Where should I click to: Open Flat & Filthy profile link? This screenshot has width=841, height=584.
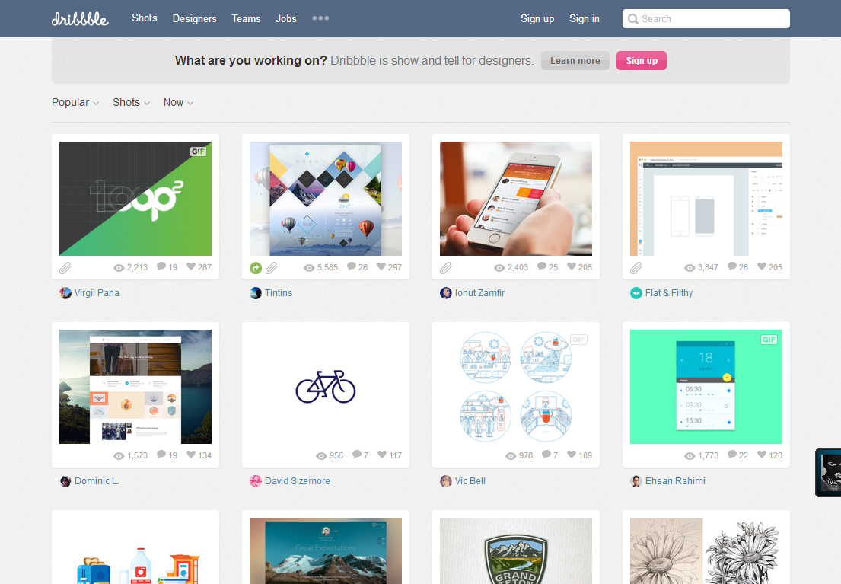[x=669, y=293]
